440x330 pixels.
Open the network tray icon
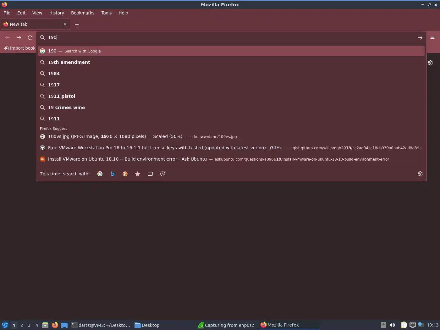coord(413,325)
